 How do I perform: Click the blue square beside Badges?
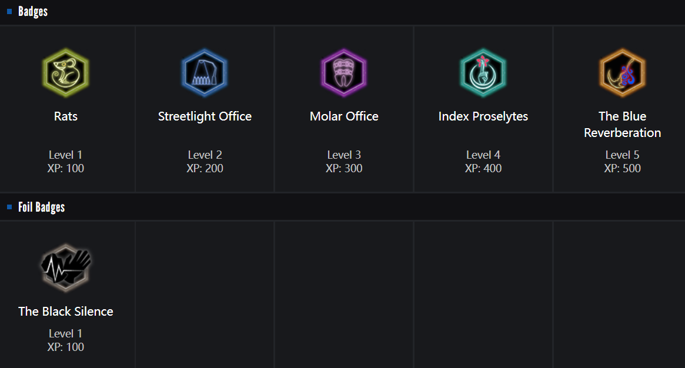pyautogui.click(x=9, y=11)
